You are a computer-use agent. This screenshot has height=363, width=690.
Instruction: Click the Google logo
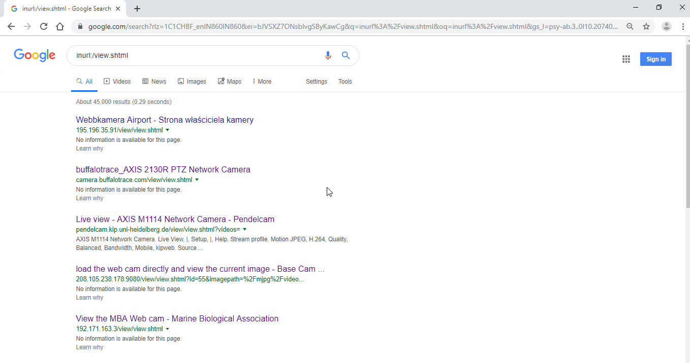click(x=35, y=55)
